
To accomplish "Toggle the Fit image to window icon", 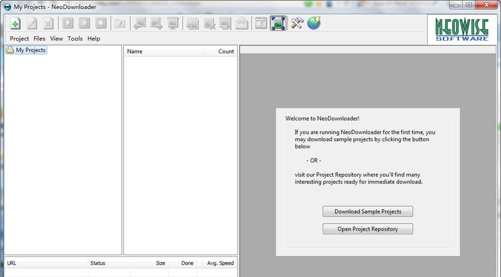I will 278,23.
